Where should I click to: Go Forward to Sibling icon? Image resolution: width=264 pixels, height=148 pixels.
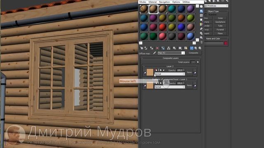click(x=200, y=48)
